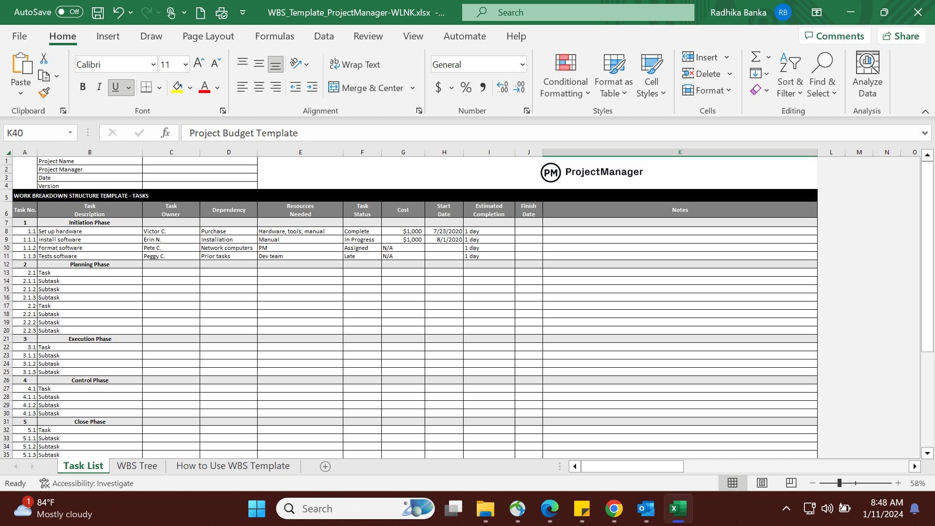Toggle AutoSave off switch

pyautogui.click(x=69, y=12)
